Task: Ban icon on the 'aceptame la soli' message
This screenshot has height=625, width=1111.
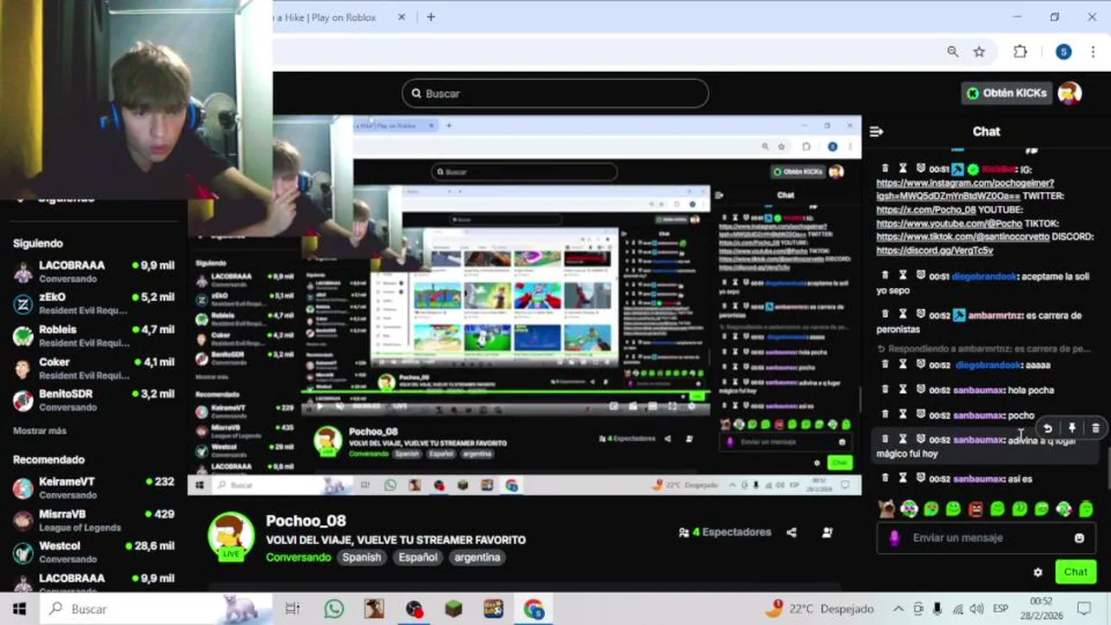Action: (920, 276)
